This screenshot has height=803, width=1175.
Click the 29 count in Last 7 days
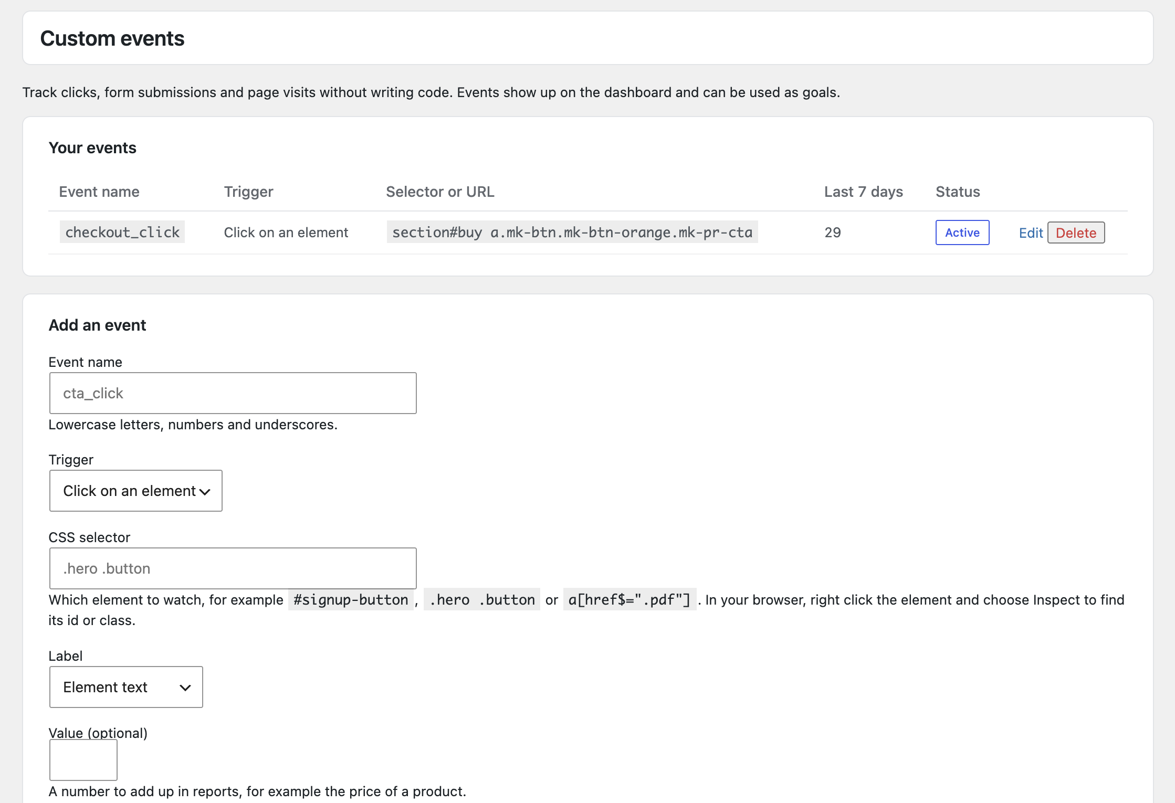(833, 233)
